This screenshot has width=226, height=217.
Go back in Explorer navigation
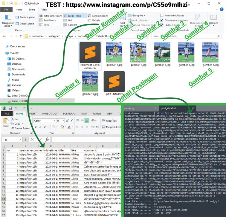5,36
